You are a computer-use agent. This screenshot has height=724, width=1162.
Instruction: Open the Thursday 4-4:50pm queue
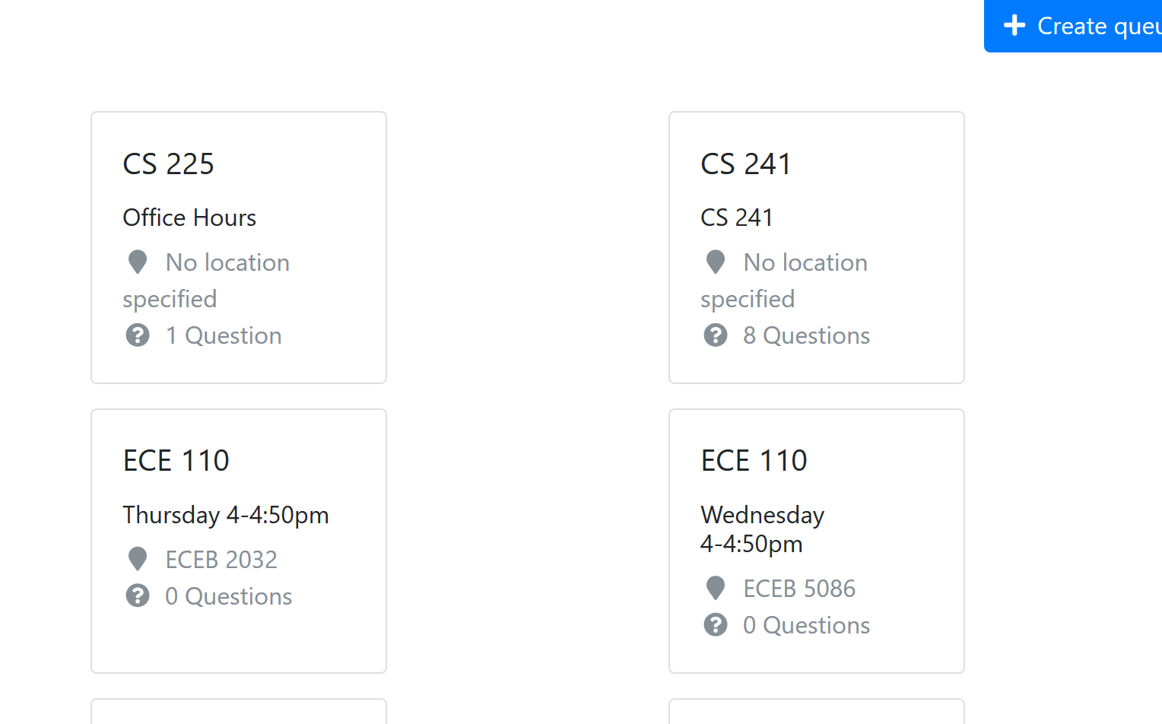tap(226, 515)
